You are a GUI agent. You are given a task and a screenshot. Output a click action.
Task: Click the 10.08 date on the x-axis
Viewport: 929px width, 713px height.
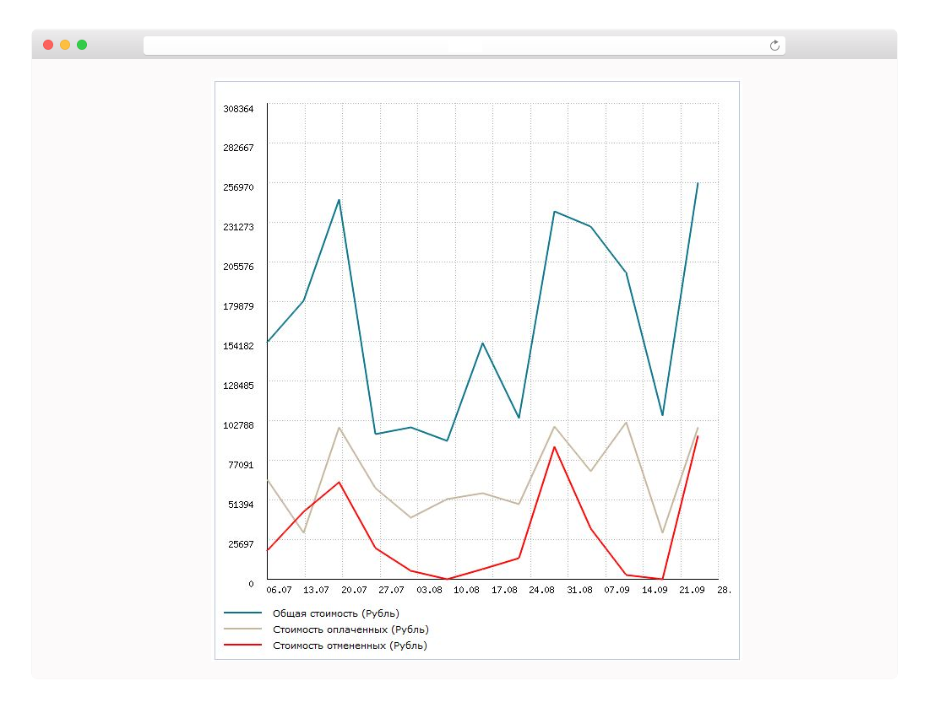(x=466, y=590)
